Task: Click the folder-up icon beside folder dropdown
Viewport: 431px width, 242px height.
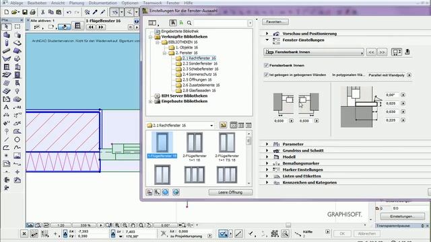Action: (x=223, y=126)
